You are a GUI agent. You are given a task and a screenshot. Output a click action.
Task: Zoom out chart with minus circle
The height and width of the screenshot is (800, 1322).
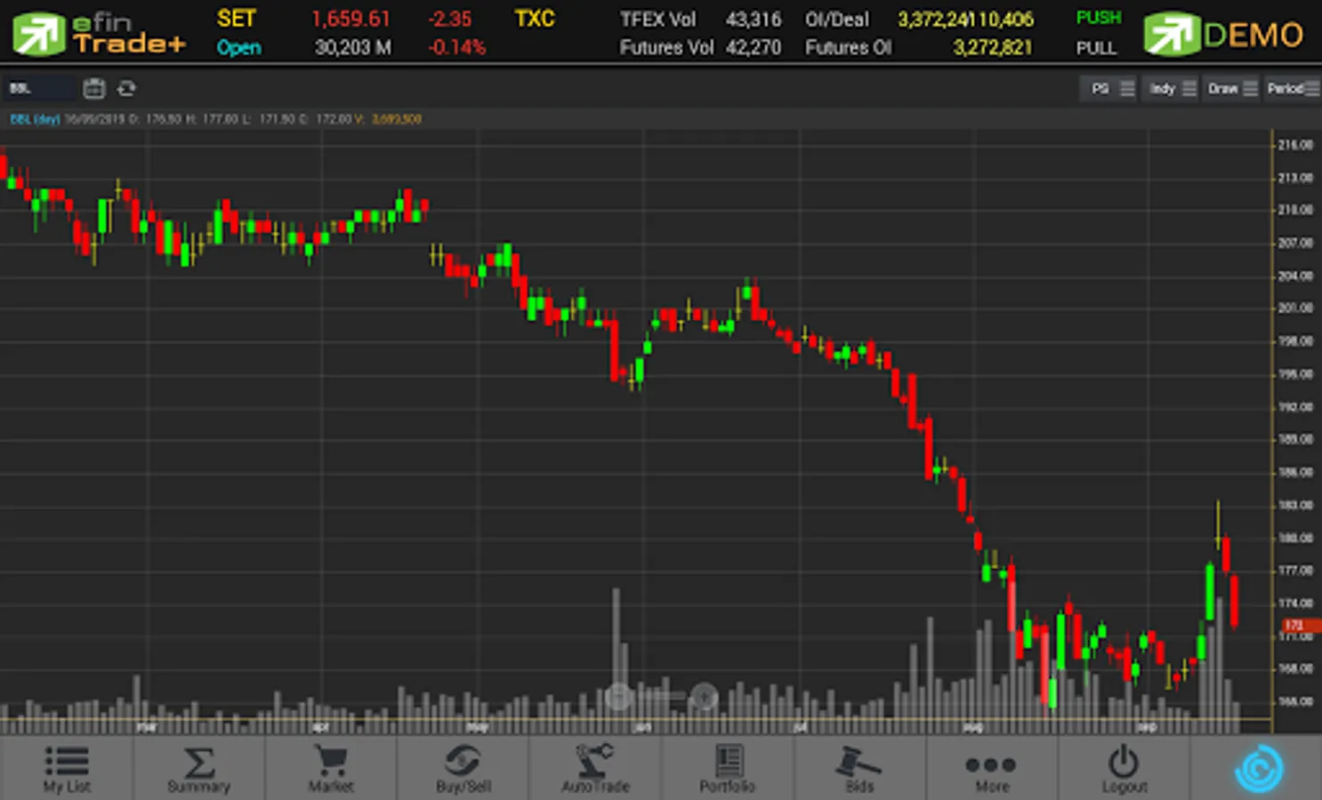pyautogui.click(x=618, y=696)
